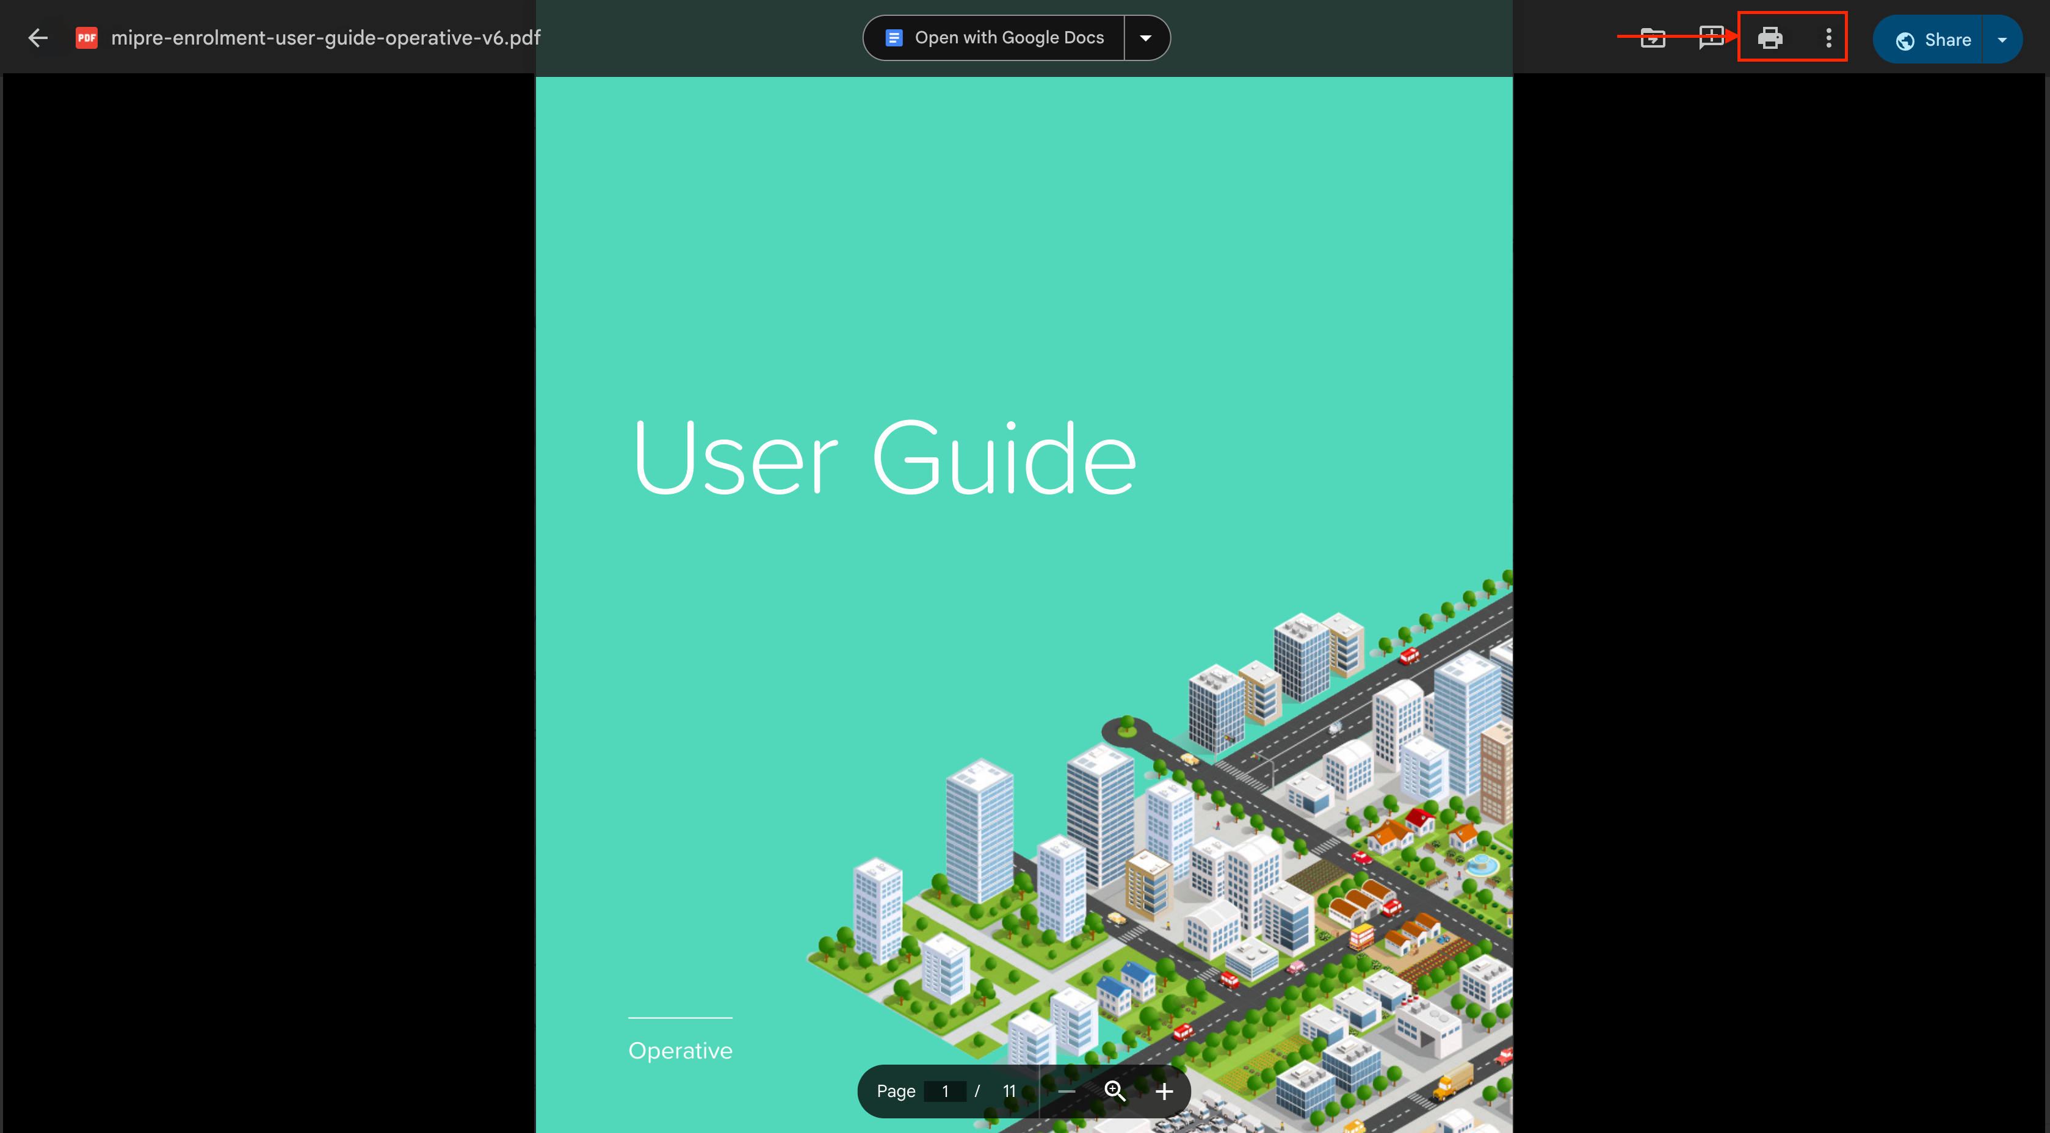Click the mipre-enrolment-user-guide filename
The width and height of the screenshot is (2050, 1133).
click(x=325, y=37)
